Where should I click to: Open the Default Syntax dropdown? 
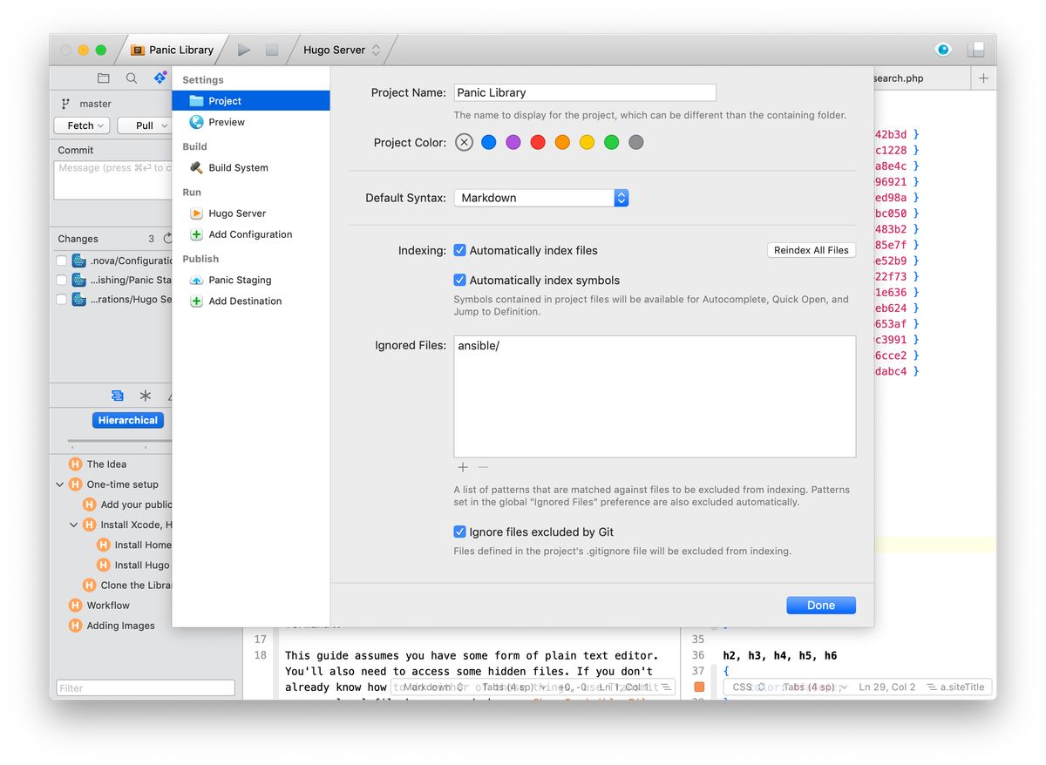pos(620,198)
